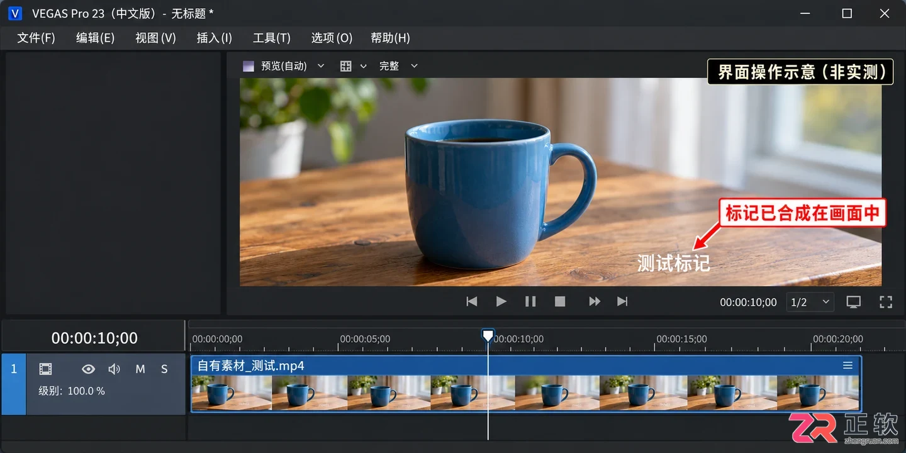Open the 1/2 preview scale dropdown
This screenshot has width=906, height=453.
pos(811,302)
